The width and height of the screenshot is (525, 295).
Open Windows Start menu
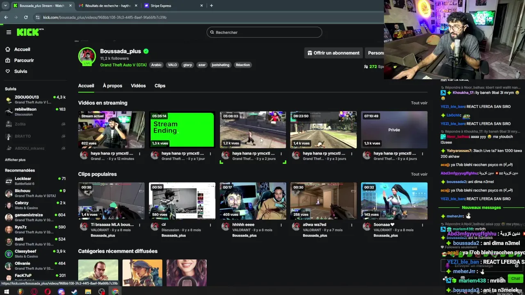7,292
